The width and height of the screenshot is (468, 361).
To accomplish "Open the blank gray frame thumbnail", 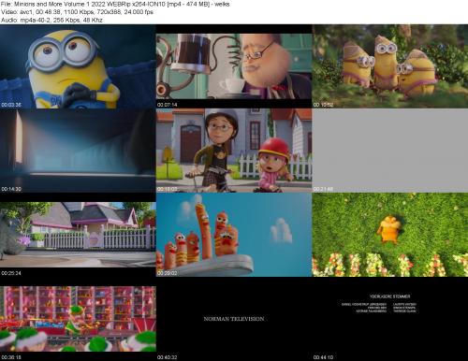I will tap(390, 151).
